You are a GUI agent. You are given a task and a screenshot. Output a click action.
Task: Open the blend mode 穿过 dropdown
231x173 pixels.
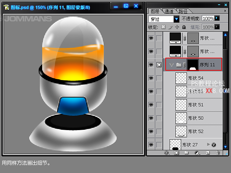point(176,19)
